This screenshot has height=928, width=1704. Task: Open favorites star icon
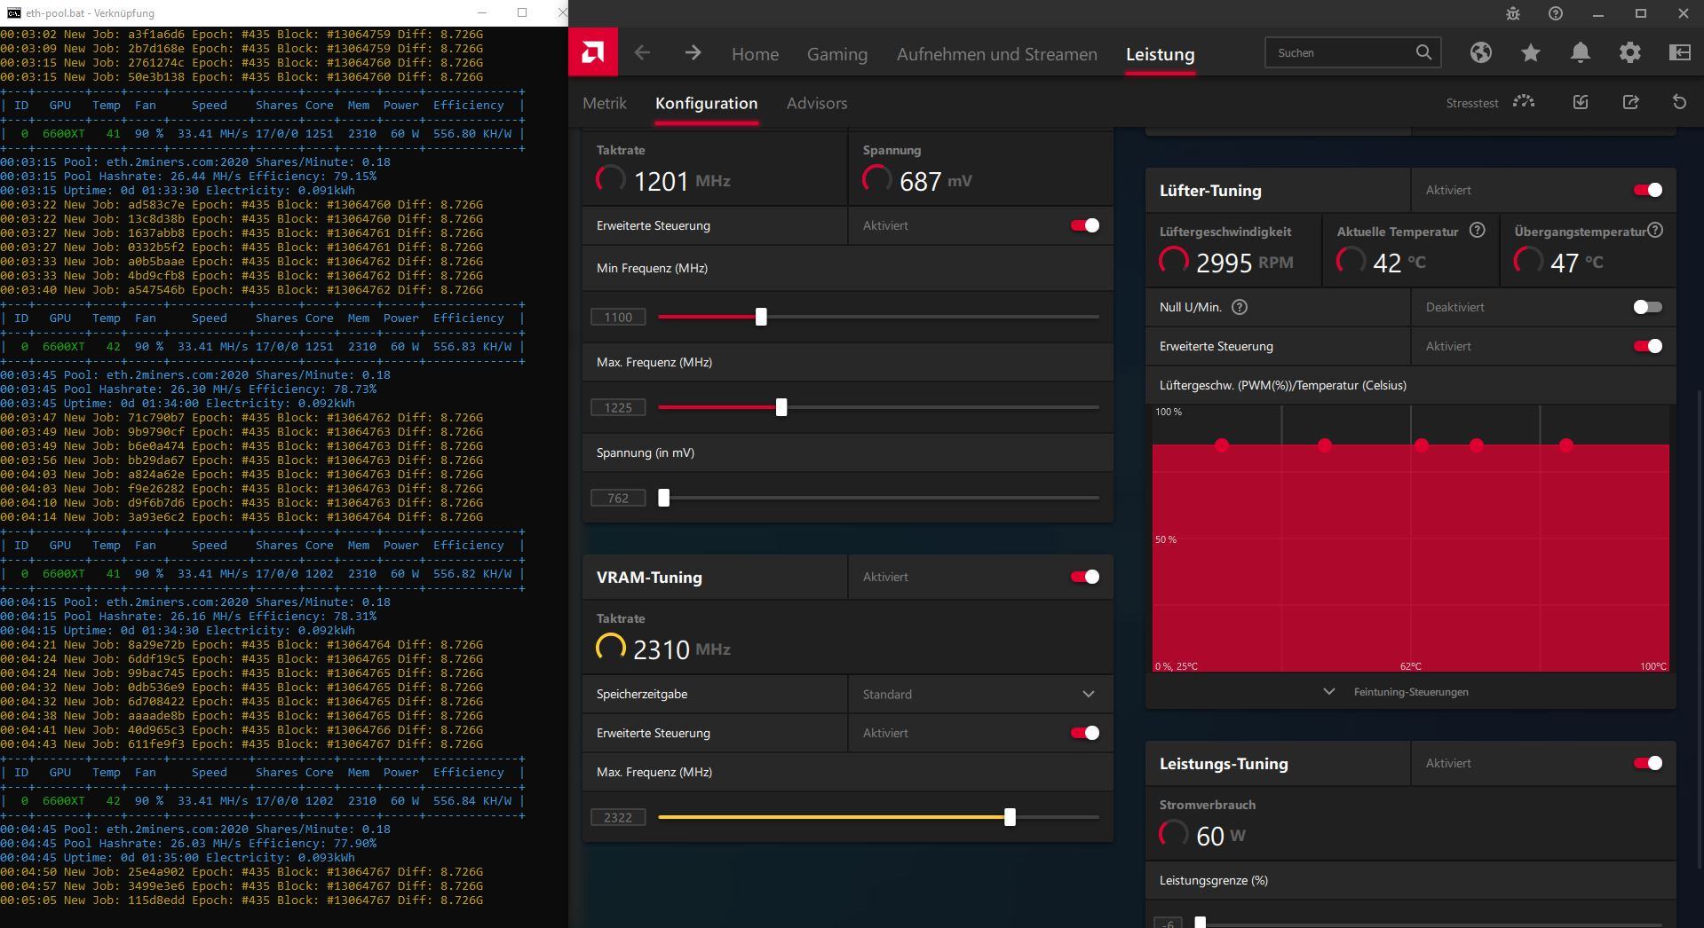point(1530,52)
